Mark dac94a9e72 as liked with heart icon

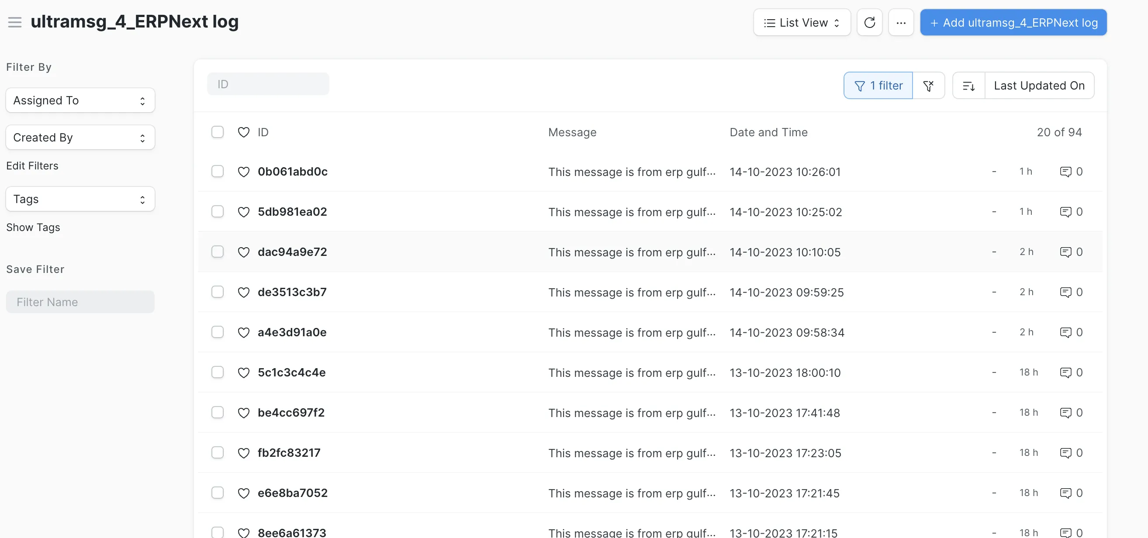[244, 252]
